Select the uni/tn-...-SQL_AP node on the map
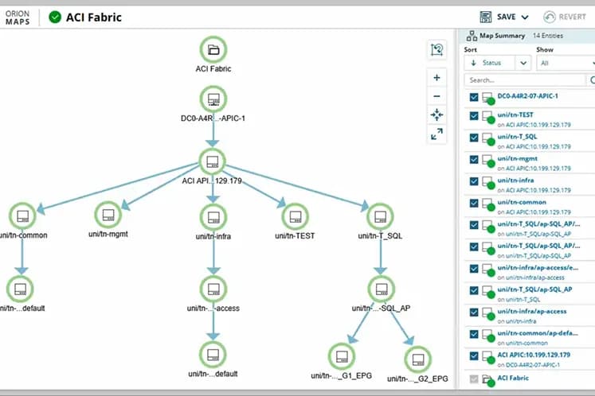The height and width of the screenshot is (396, 595). click(382, 289)
